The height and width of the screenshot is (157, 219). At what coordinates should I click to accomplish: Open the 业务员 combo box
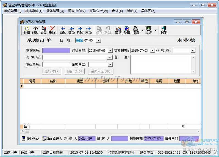(193, 51)
